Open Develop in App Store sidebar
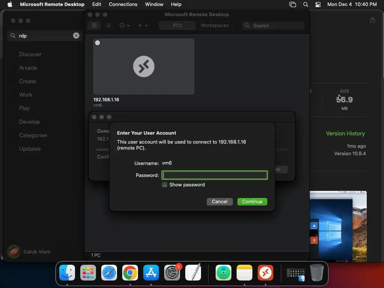384x288 pixels. tap(29, 122)
